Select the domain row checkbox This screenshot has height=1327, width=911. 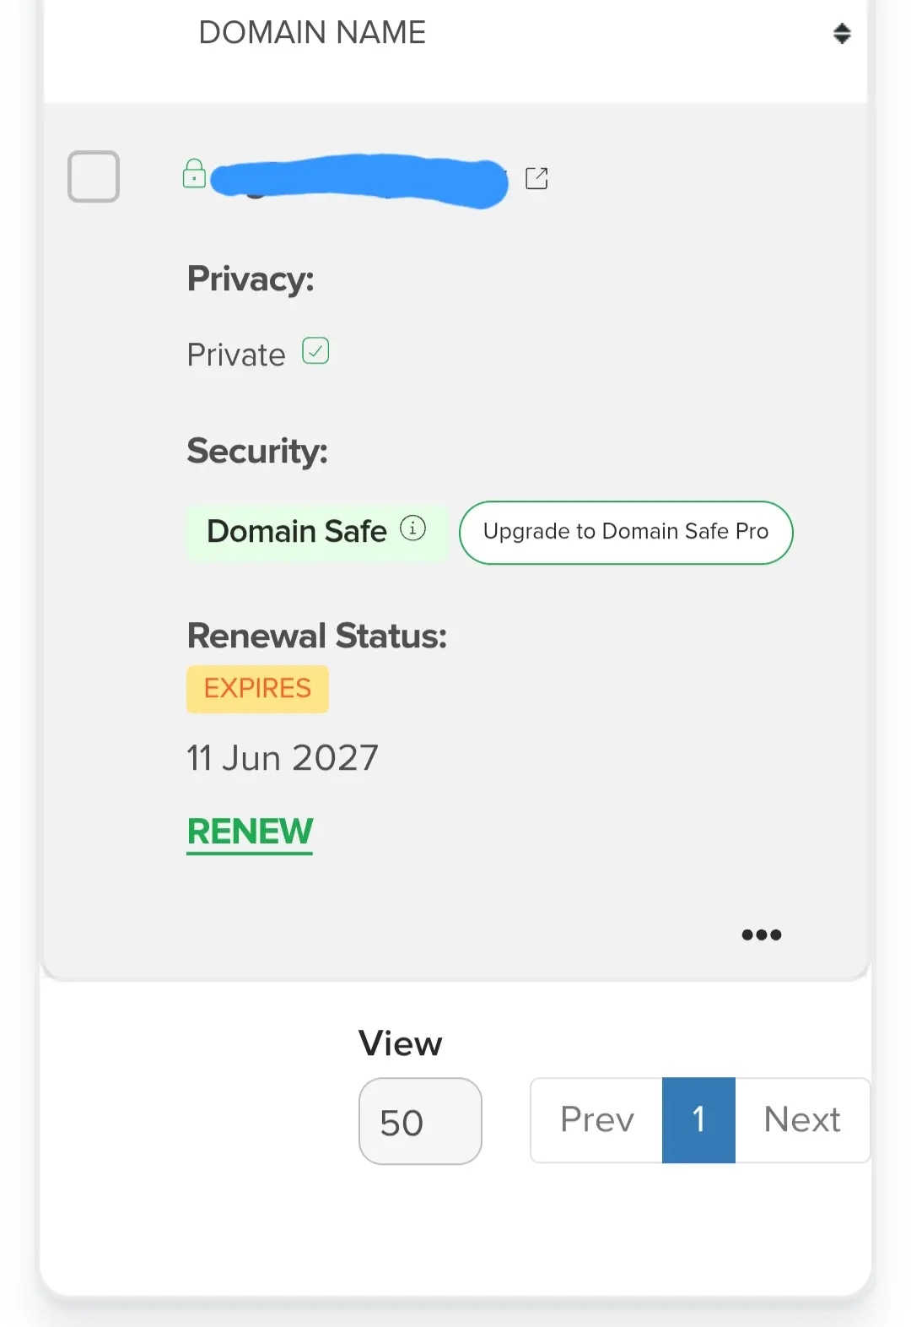pos(94,176)
